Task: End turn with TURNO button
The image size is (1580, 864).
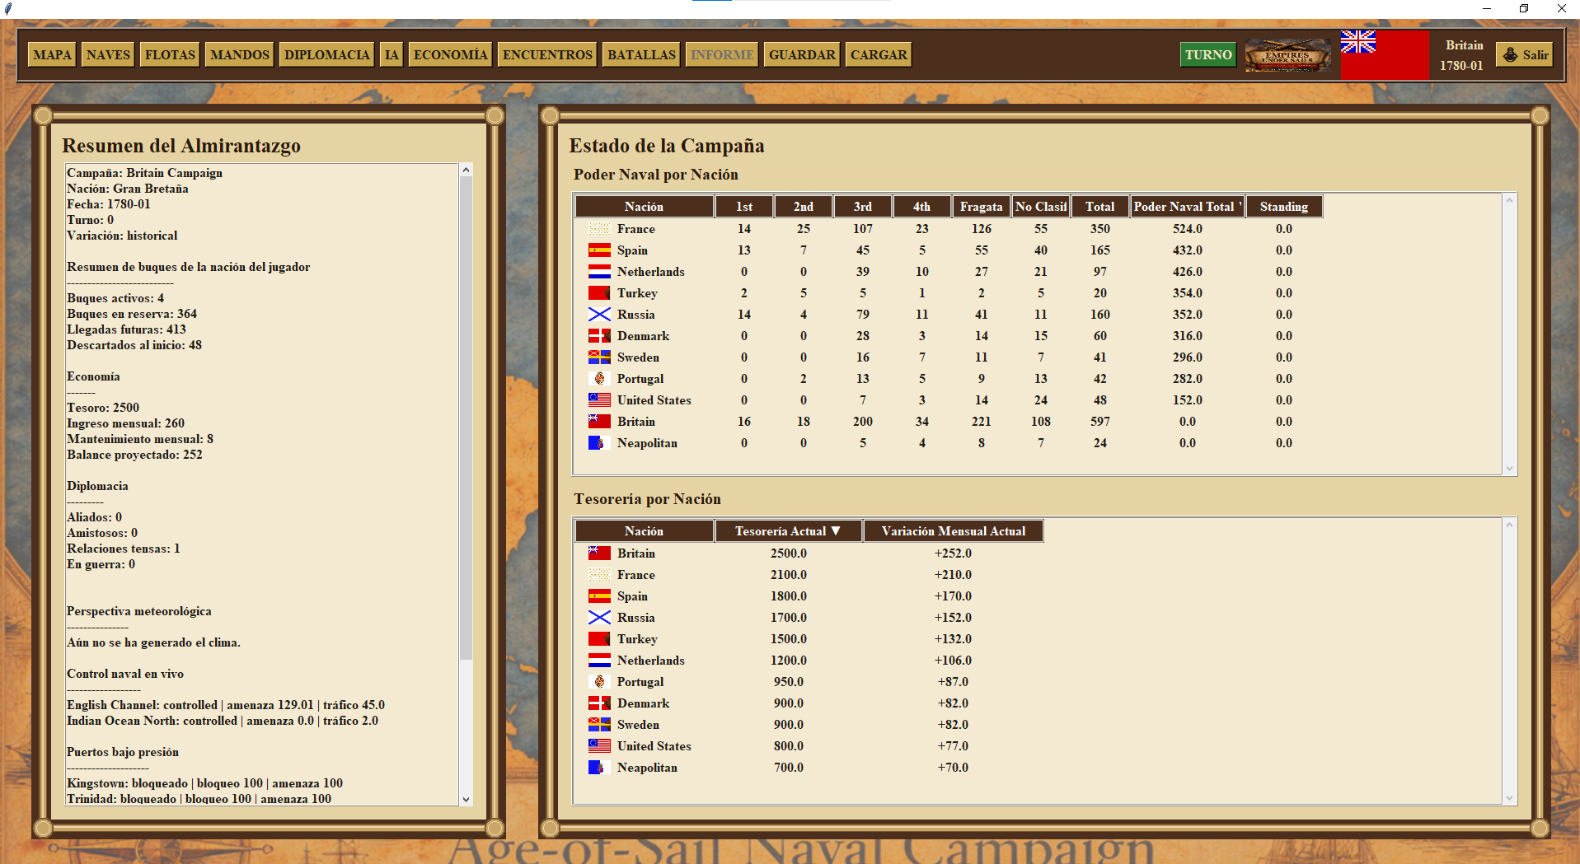Action: point(1208,54)
